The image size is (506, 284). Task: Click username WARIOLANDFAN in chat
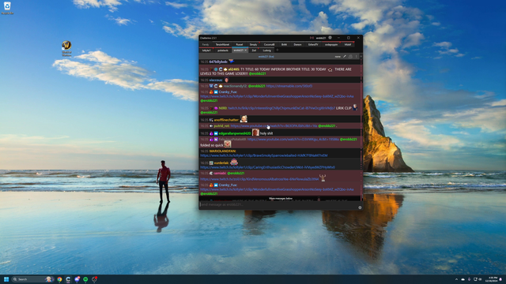pos(223,151)
